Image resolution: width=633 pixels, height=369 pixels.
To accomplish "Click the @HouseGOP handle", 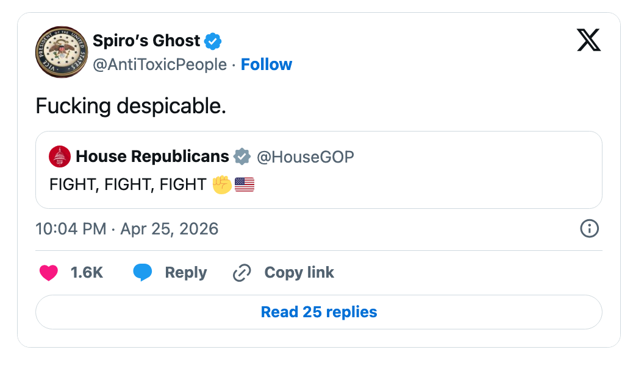I will pos(306,156).
